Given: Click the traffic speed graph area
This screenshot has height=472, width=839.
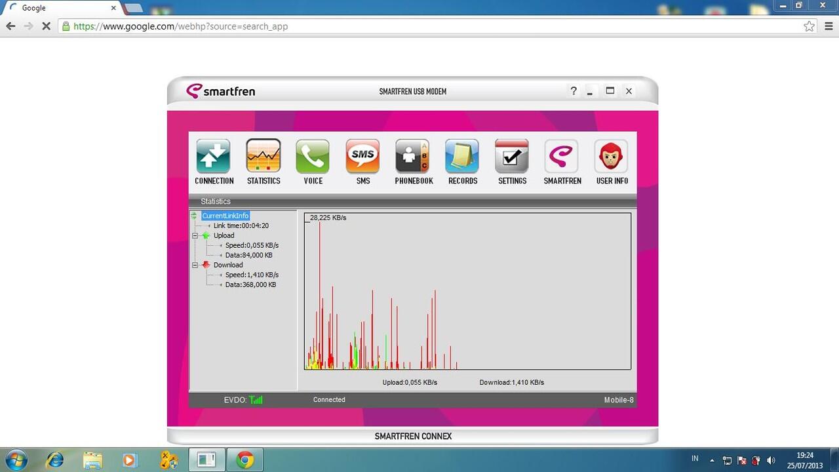Looking at the screenshot, I should point(467,291).
